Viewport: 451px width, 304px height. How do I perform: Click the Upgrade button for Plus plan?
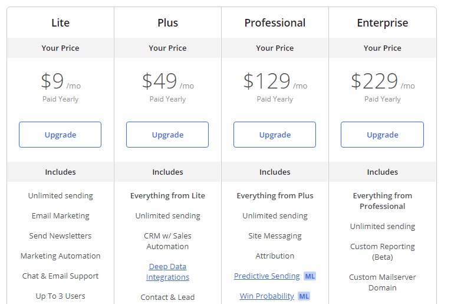[x=167, y=135]
